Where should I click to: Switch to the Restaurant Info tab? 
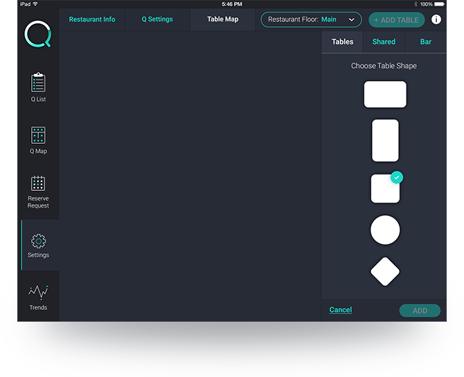coord(92,19)
